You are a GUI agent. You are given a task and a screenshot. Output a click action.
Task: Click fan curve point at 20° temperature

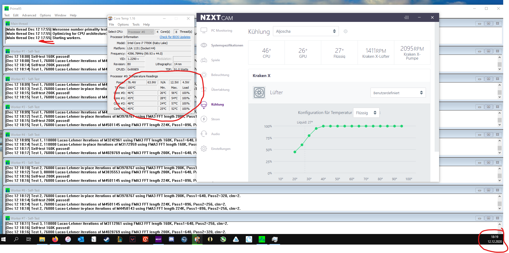point(295,152)
